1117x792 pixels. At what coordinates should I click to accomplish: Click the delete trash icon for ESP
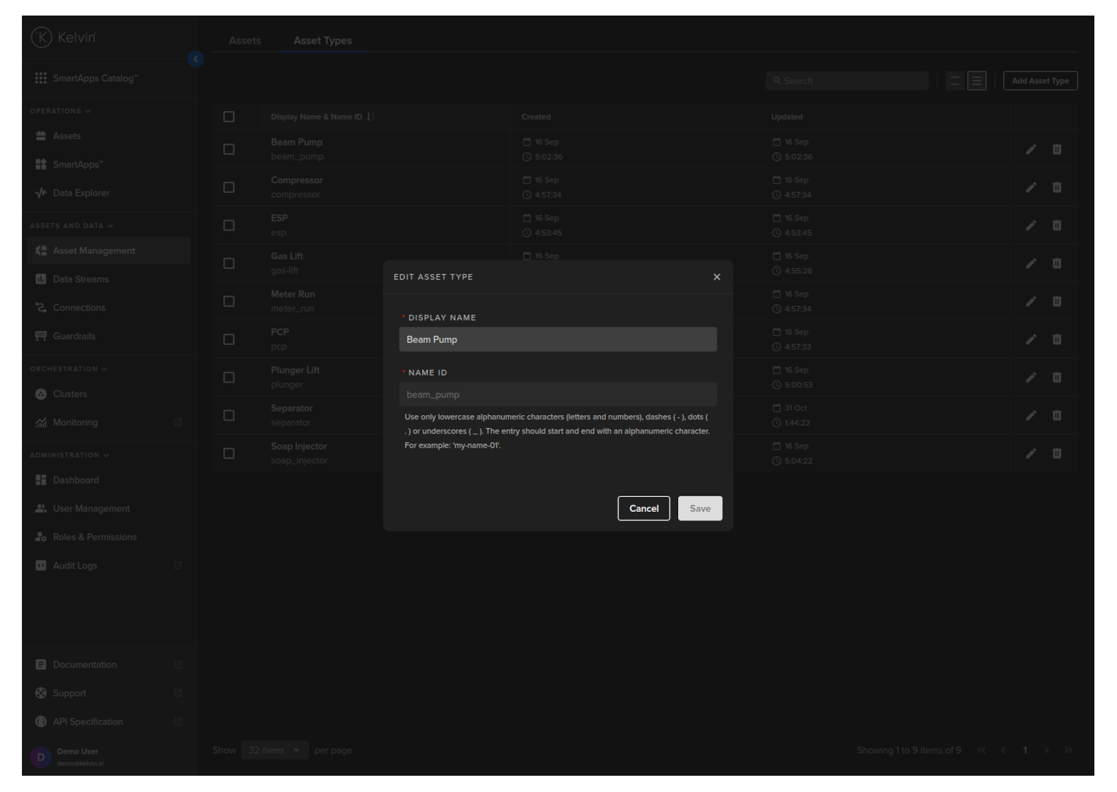[1056, 226]
